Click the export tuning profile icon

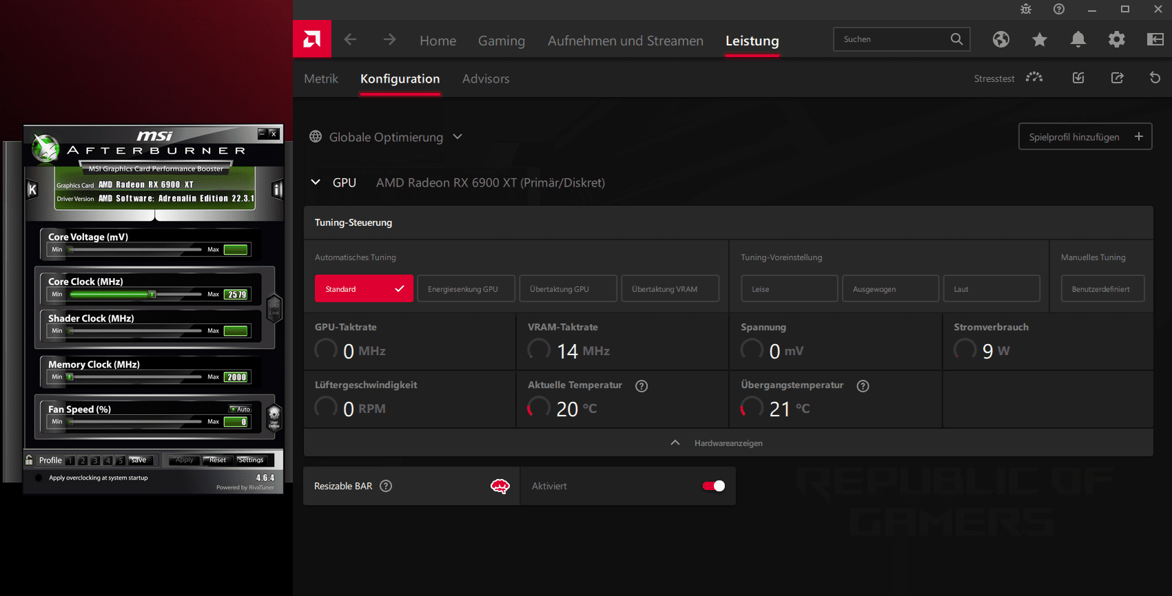[1117, 78]
